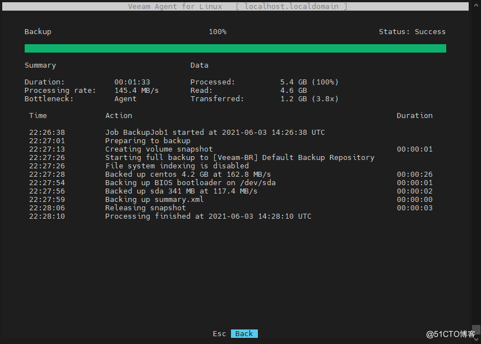Click the Summary section heading

(x=40, y=65)
